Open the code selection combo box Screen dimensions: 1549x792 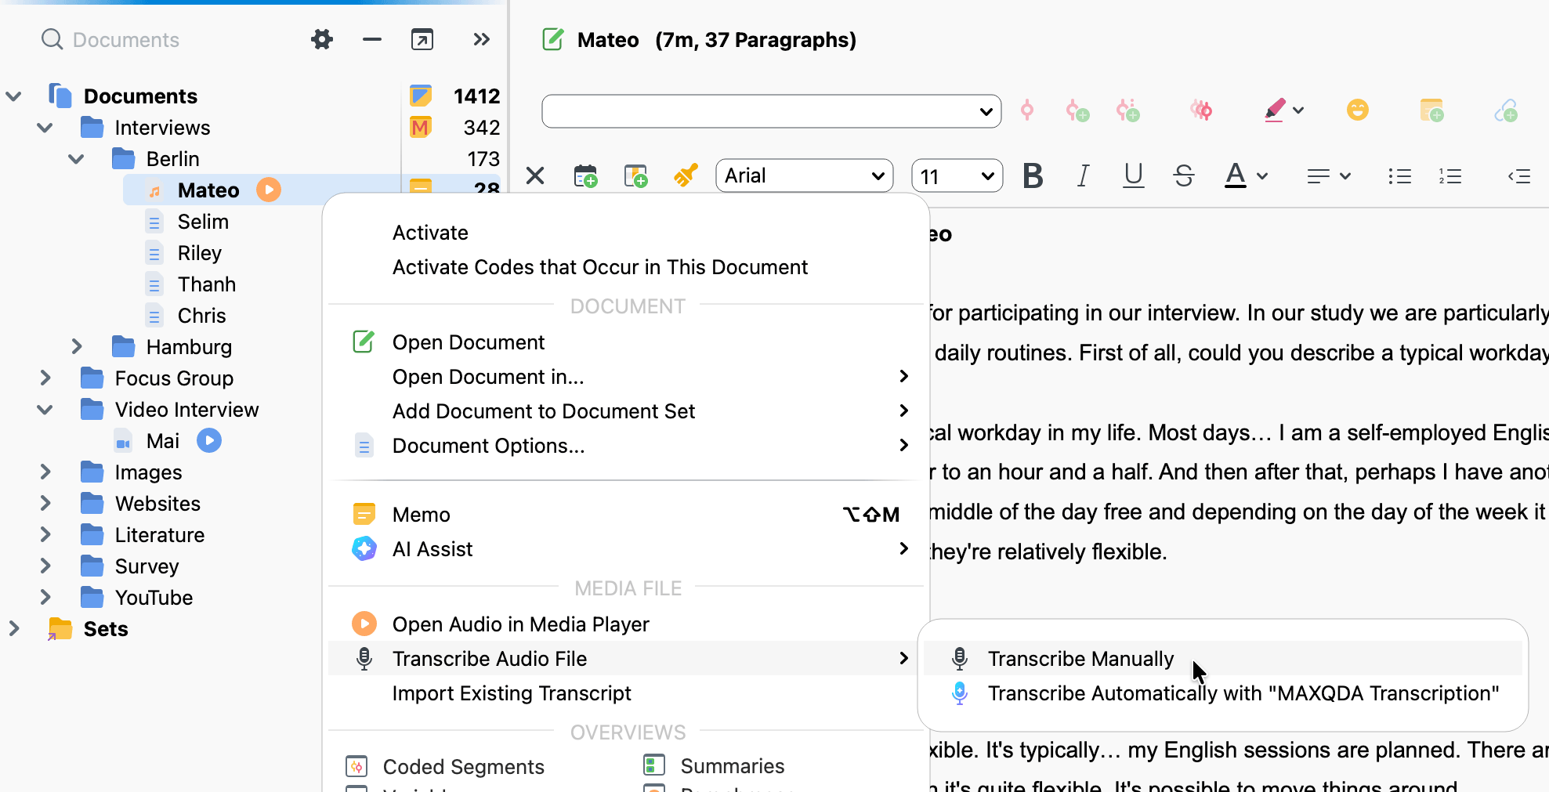click(x=771, y=111)
